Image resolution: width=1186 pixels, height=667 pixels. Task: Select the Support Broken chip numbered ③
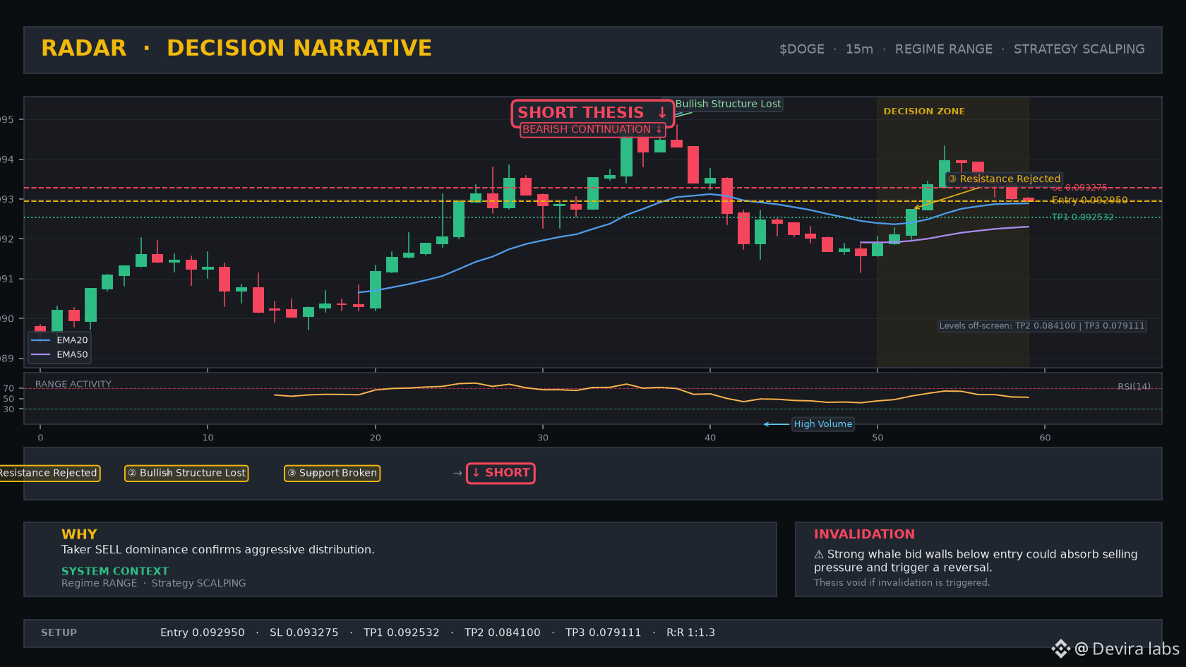point(332,473)
